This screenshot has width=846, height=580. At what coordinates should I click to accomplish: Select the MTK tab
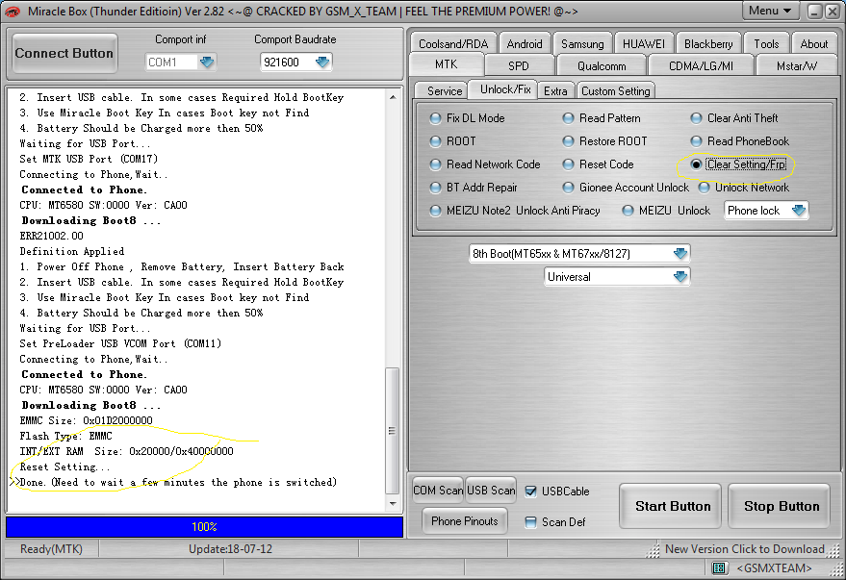(447, 64)
